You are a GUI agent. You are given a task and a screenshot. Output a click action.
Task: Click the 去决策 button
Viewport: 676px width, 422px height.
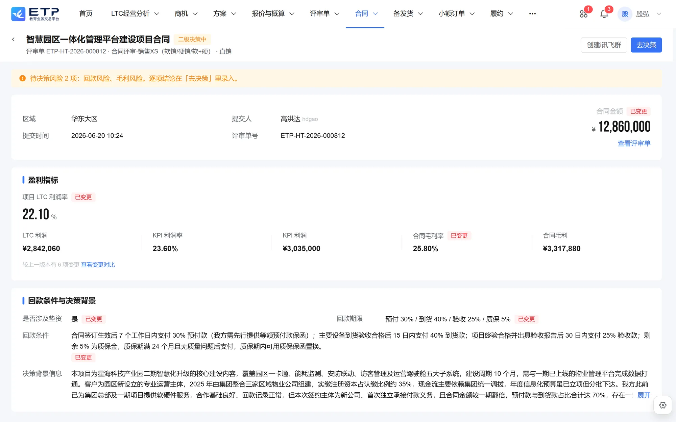pos(646,45)
